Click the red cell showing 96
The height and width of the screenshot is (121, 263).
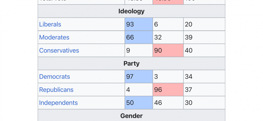point(168,90)
